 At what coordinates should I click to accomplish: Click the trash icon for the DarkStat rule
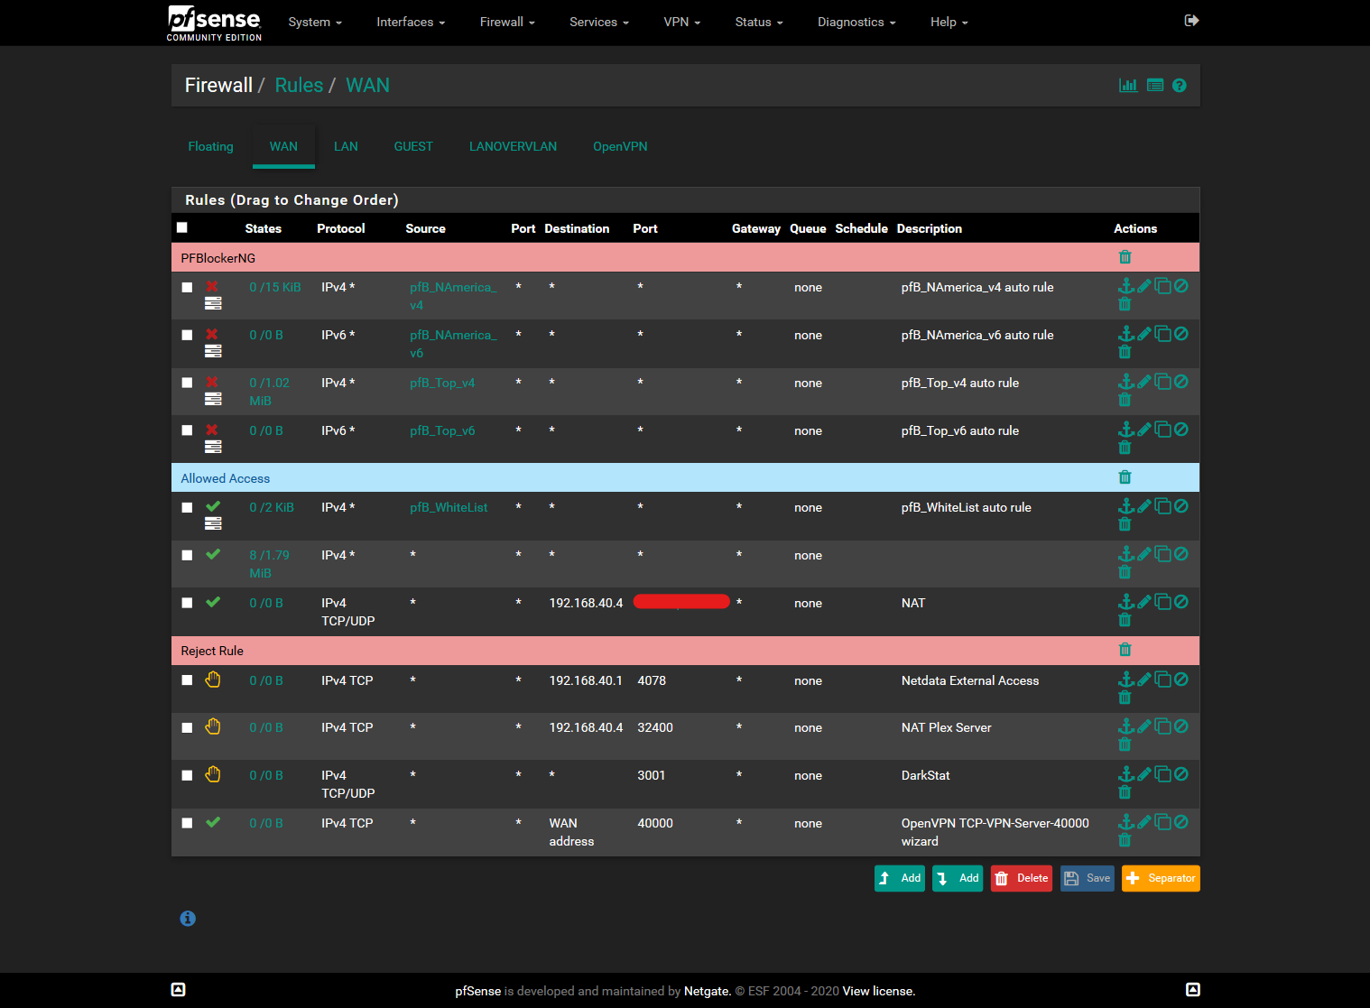(x=1125, y=792)
